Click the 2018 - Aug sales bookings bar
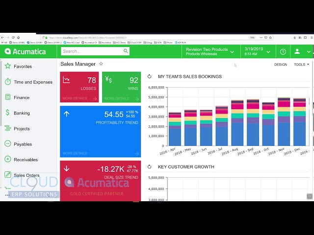314x235 pixels. point(237,123)
